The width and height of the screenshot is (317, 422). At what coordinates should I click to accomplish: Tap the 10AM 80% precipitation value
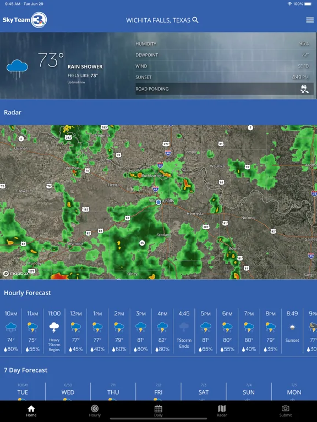11,349
